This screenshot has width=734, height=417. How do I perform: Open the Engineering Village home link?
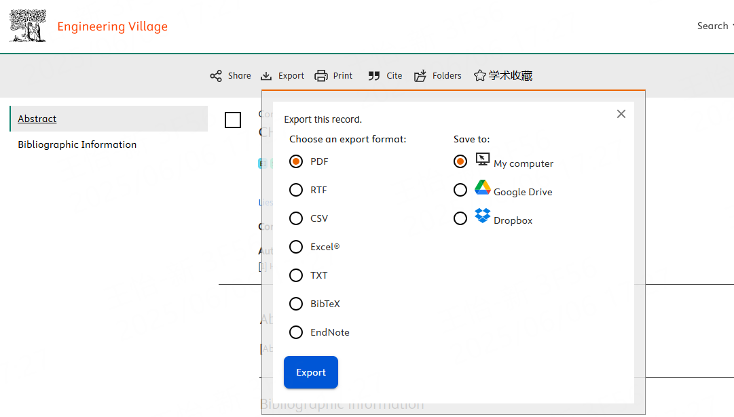[112, 26]
